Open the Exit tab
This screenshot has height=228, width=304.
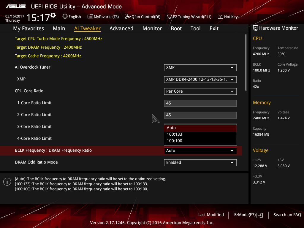(214, 28)
